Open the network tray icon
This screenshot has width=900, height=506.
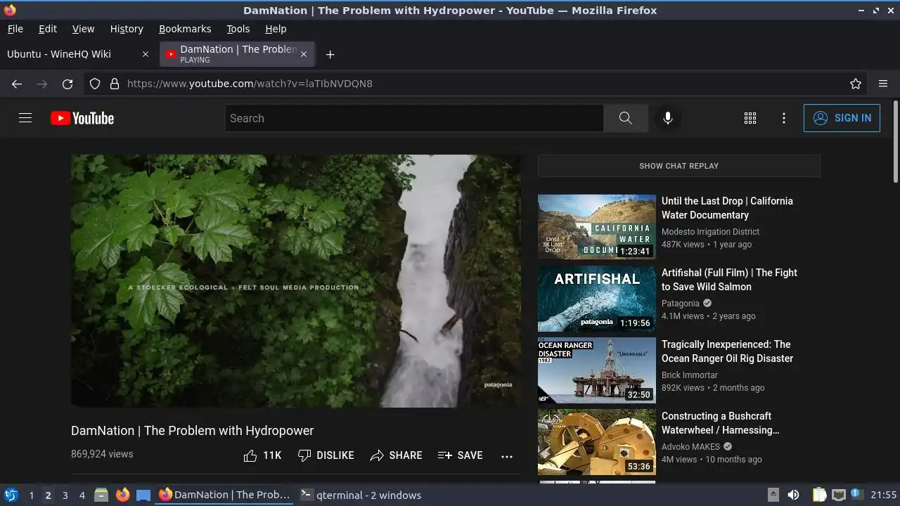[x=838, y=495]
